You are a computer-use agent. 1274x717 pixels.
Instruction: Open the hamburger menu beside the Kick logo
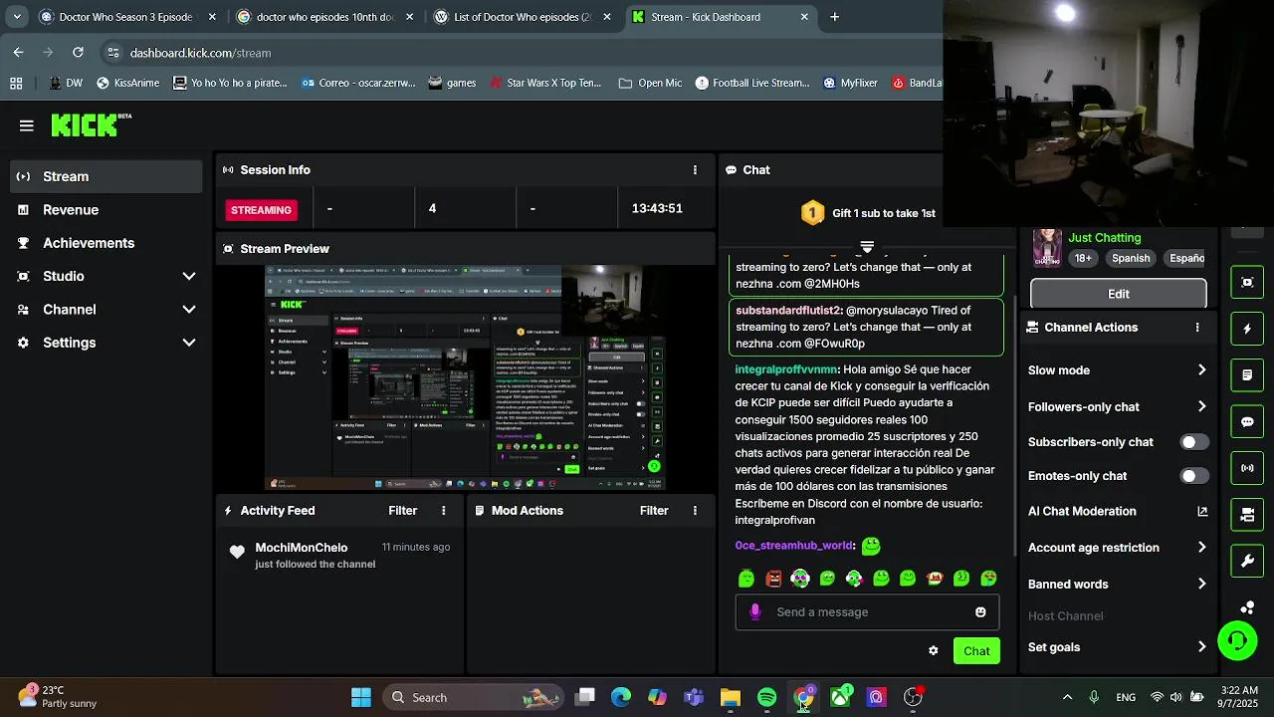coord(27,125)
